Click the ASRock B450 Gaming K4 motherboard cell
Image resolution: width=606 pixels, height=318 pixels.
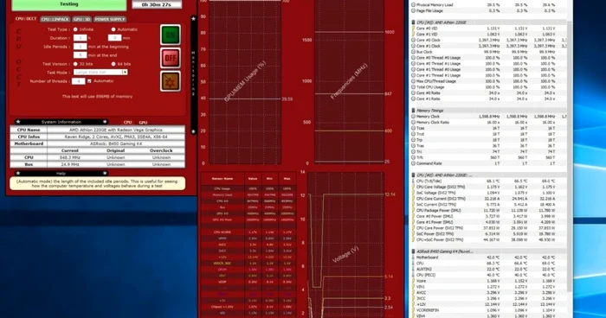(115, 143)
